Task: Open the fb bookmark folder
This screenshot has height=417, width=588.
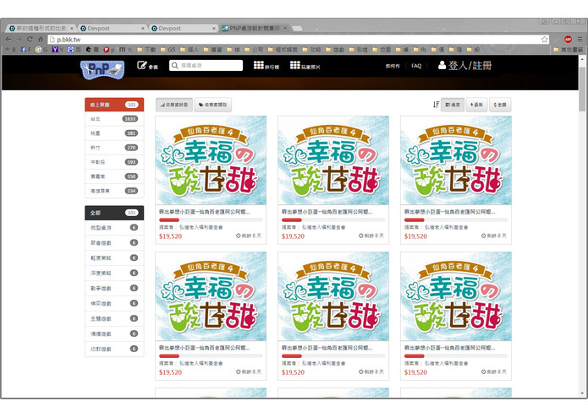Action: [x=420, y=49]
